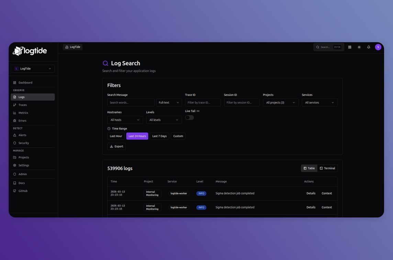
Task: Switch to Terminal view
Action: [x=327, y=168]
